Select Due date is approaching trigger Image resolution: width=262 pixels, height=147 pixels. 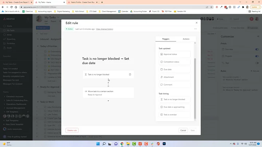point(174,107)
